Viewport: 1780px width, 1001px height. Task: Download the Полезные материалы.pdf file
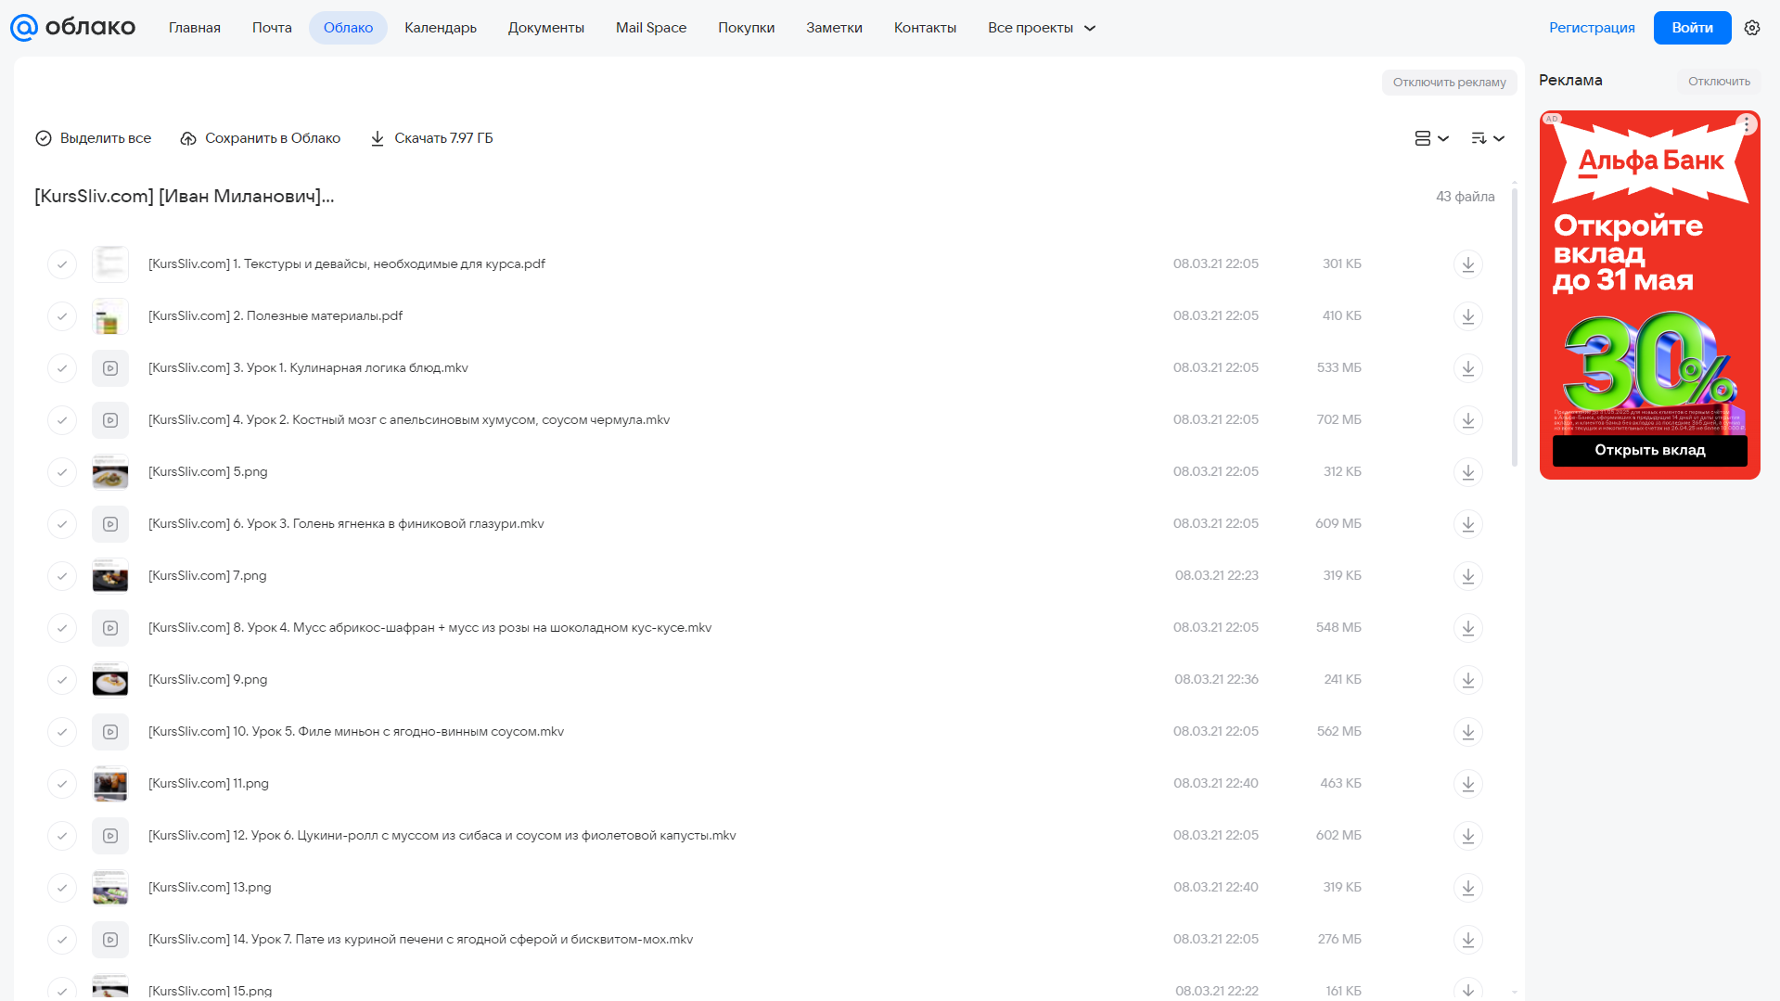(1467, 316)
